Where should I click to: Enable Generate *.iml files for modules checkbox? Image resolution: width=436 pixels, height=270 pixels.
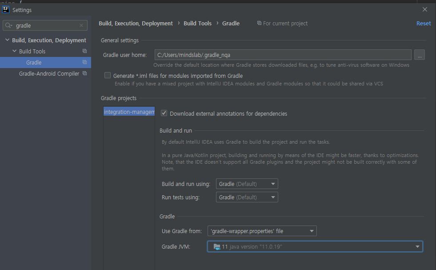(107, 76)
